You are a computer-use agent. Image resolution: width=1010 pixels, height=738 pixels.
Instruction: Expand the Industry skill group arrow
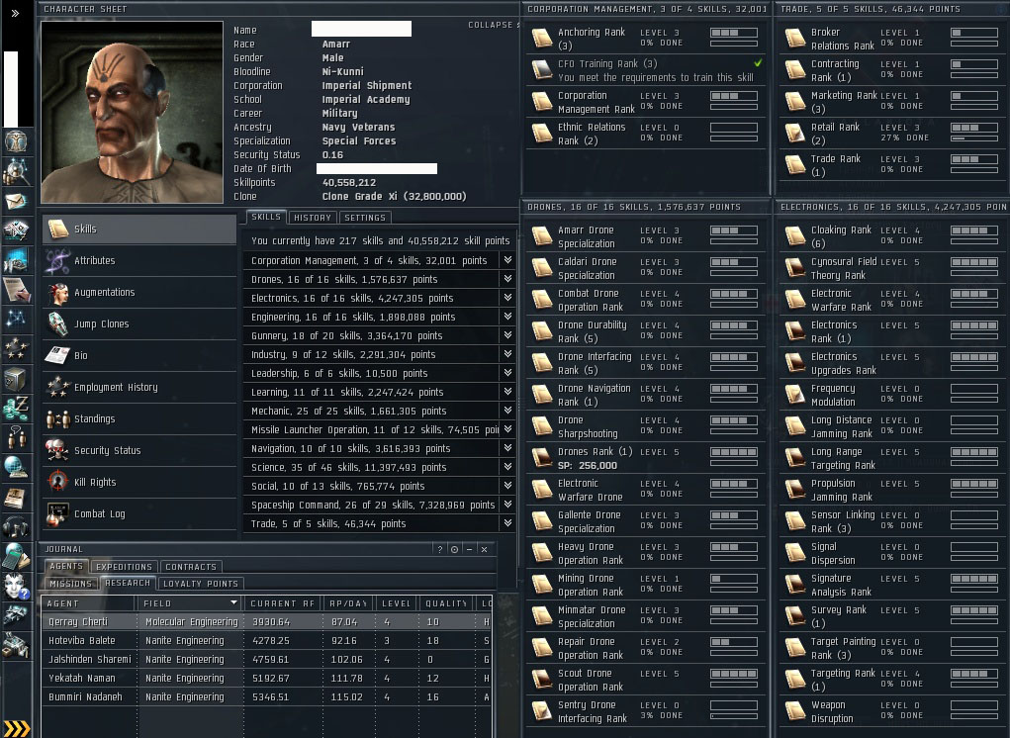pyautogui.click(x=508, y=353)
